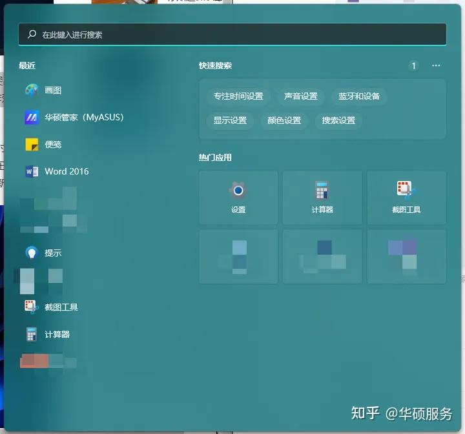This screenshot has width=465, height=434.
Task: Open Focus time settings (专注时间设置)
Action: pos(238,96)
